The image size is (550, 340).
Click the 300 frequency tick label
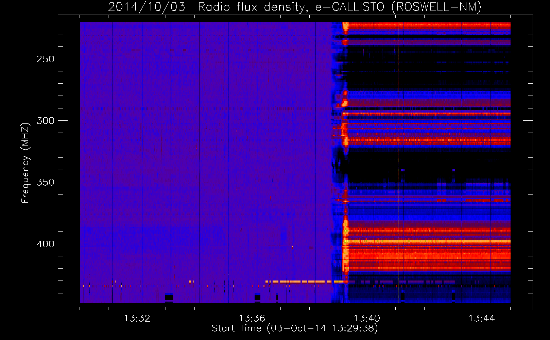(46, 121)
